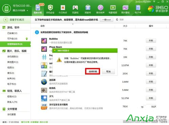Click the 一键root button
The image size is (169, 125).
tap(106, 20)
